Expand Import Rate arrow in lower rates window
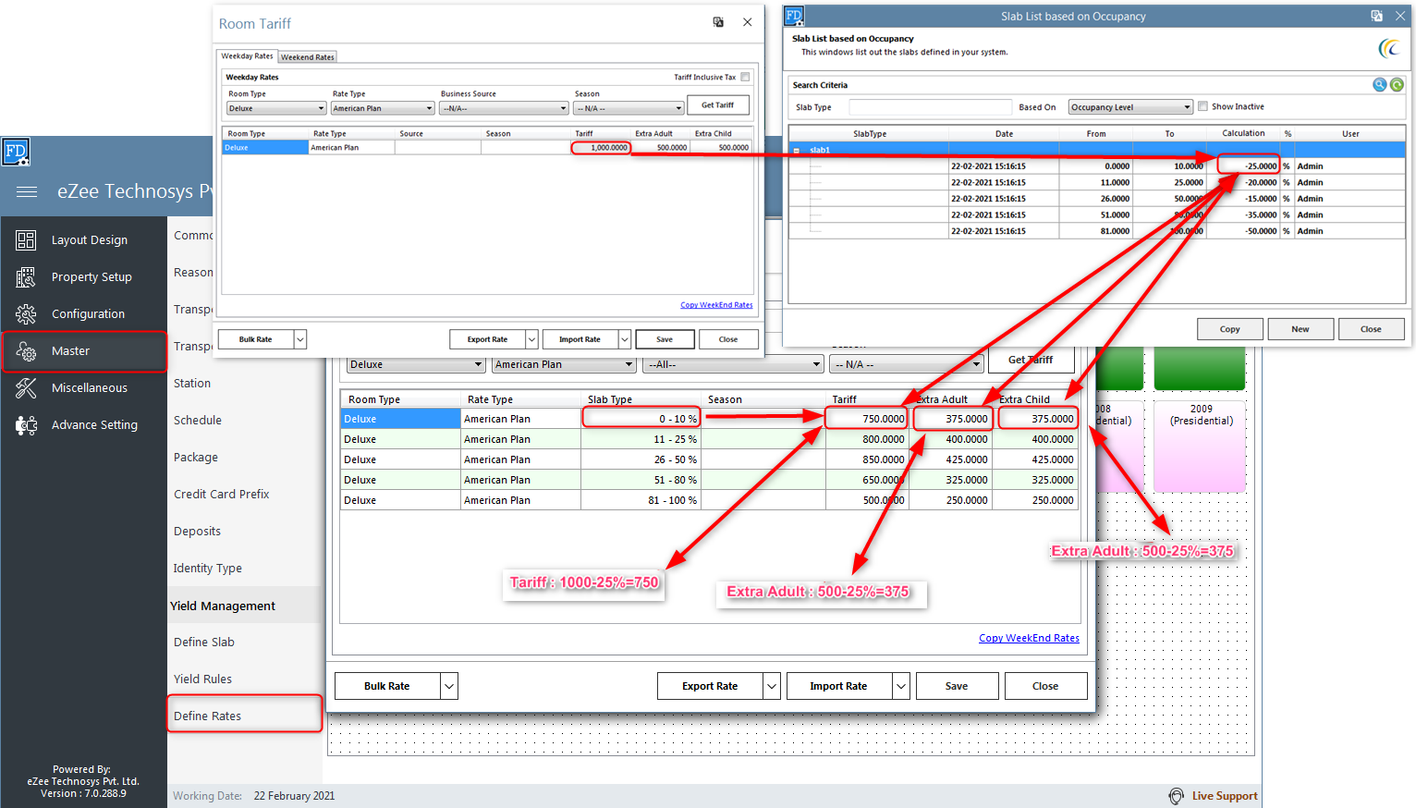This screenshot has height=808, width=1416. coord(901,686)
